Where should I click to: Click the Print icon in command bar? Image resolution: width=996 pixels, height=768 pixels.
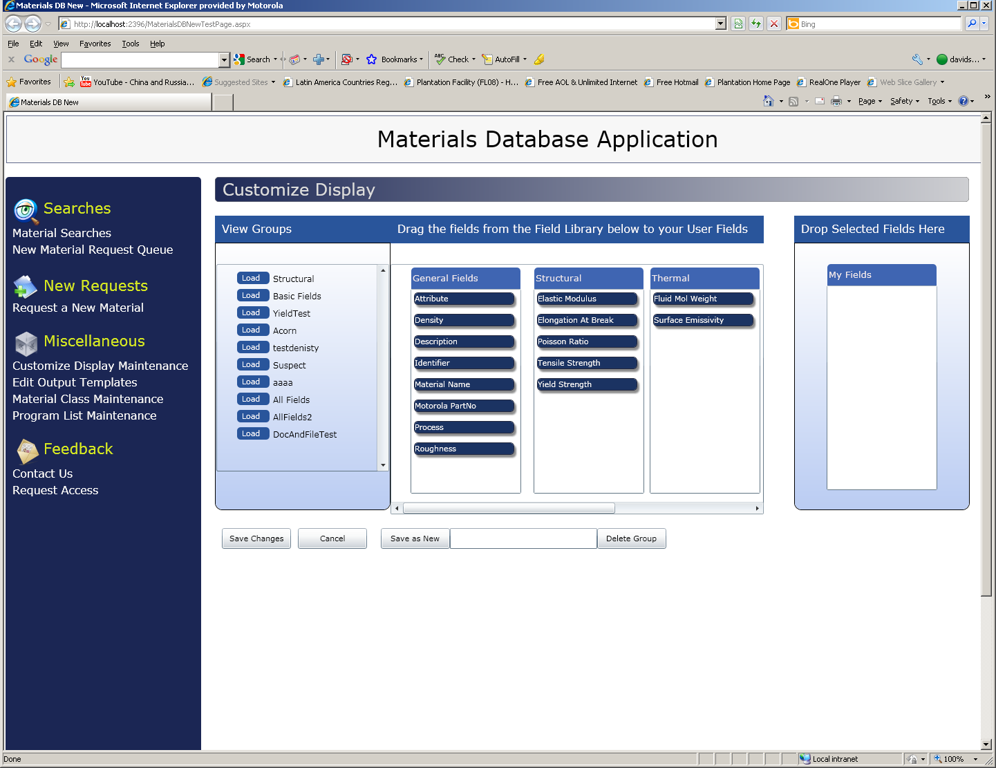tap(836, 101)
